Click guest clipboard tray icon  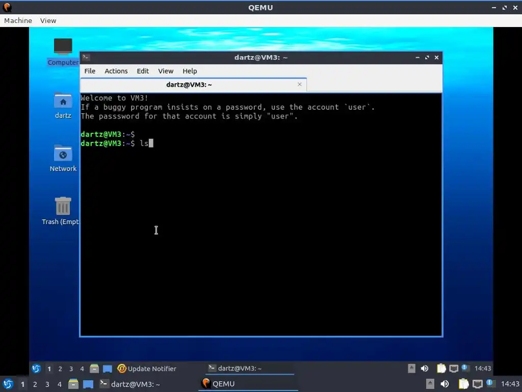coord(441,369)
